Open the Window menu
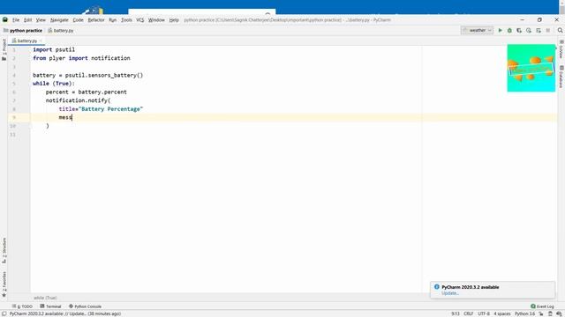The image size is (565, 317). pyautogui.click(x=156, y=20)
